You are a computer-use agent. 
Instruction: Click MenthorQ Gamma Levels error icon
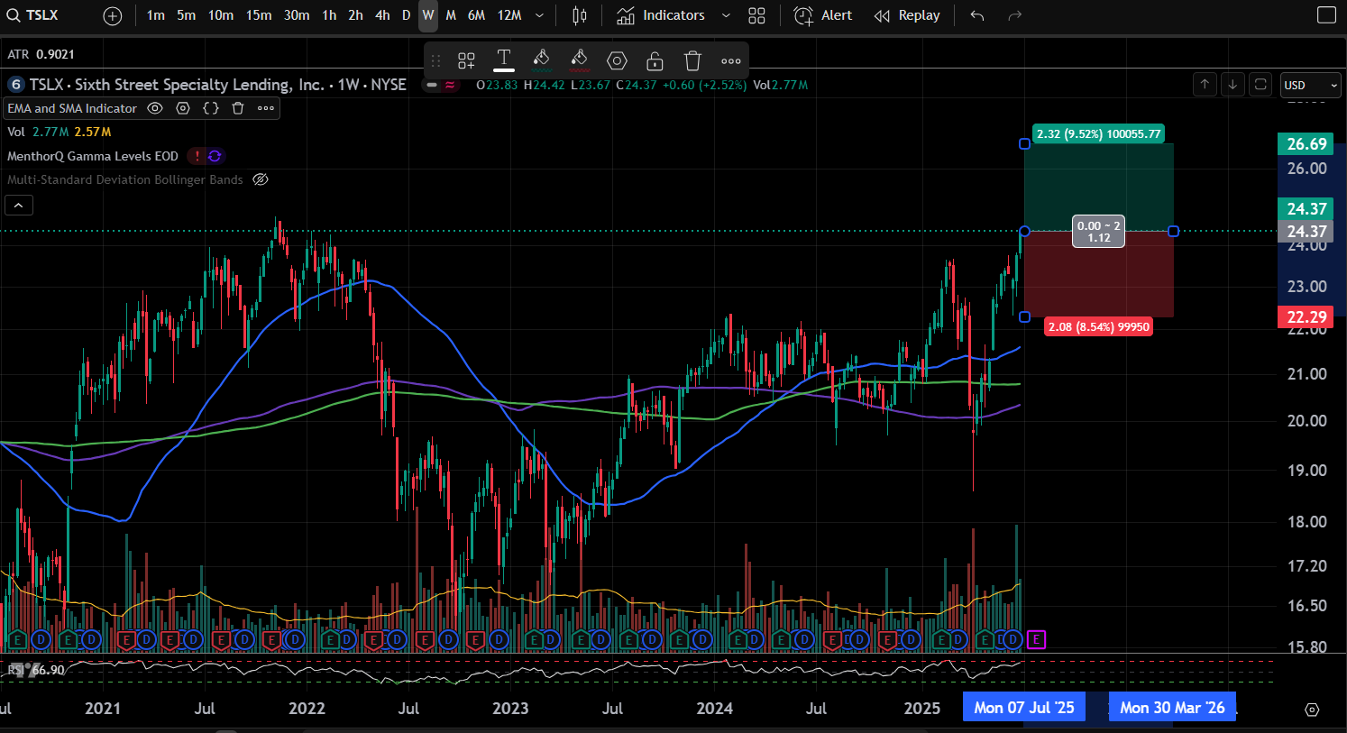(x=197, y=156)
